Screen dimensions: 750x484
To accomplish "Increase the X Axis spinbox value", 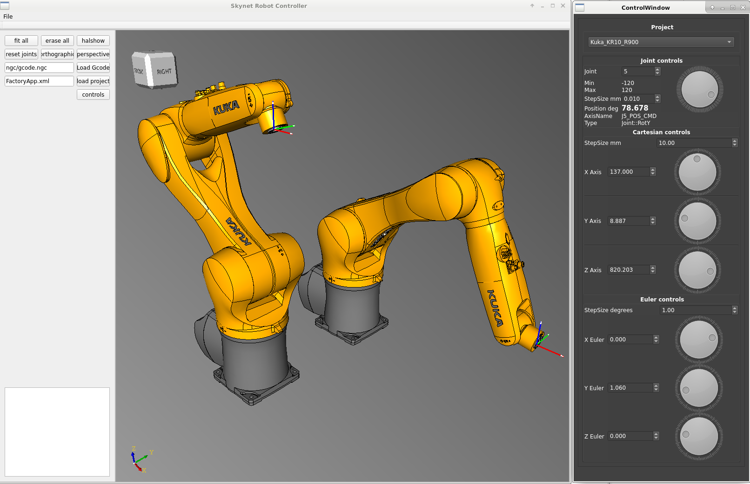I will pos(653,170).
